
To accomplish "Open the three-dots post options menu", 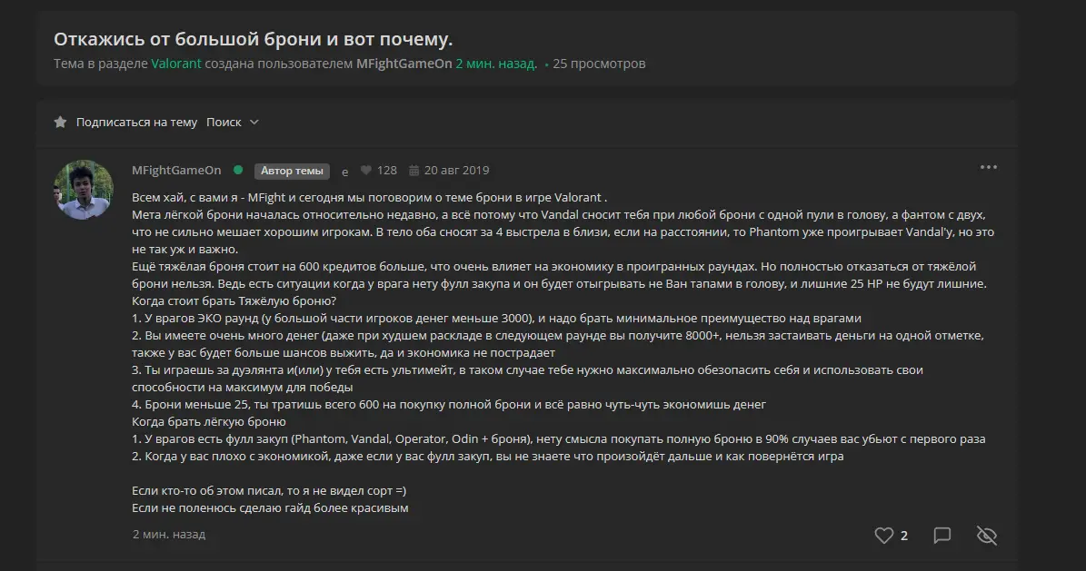I will click(989, 167).
